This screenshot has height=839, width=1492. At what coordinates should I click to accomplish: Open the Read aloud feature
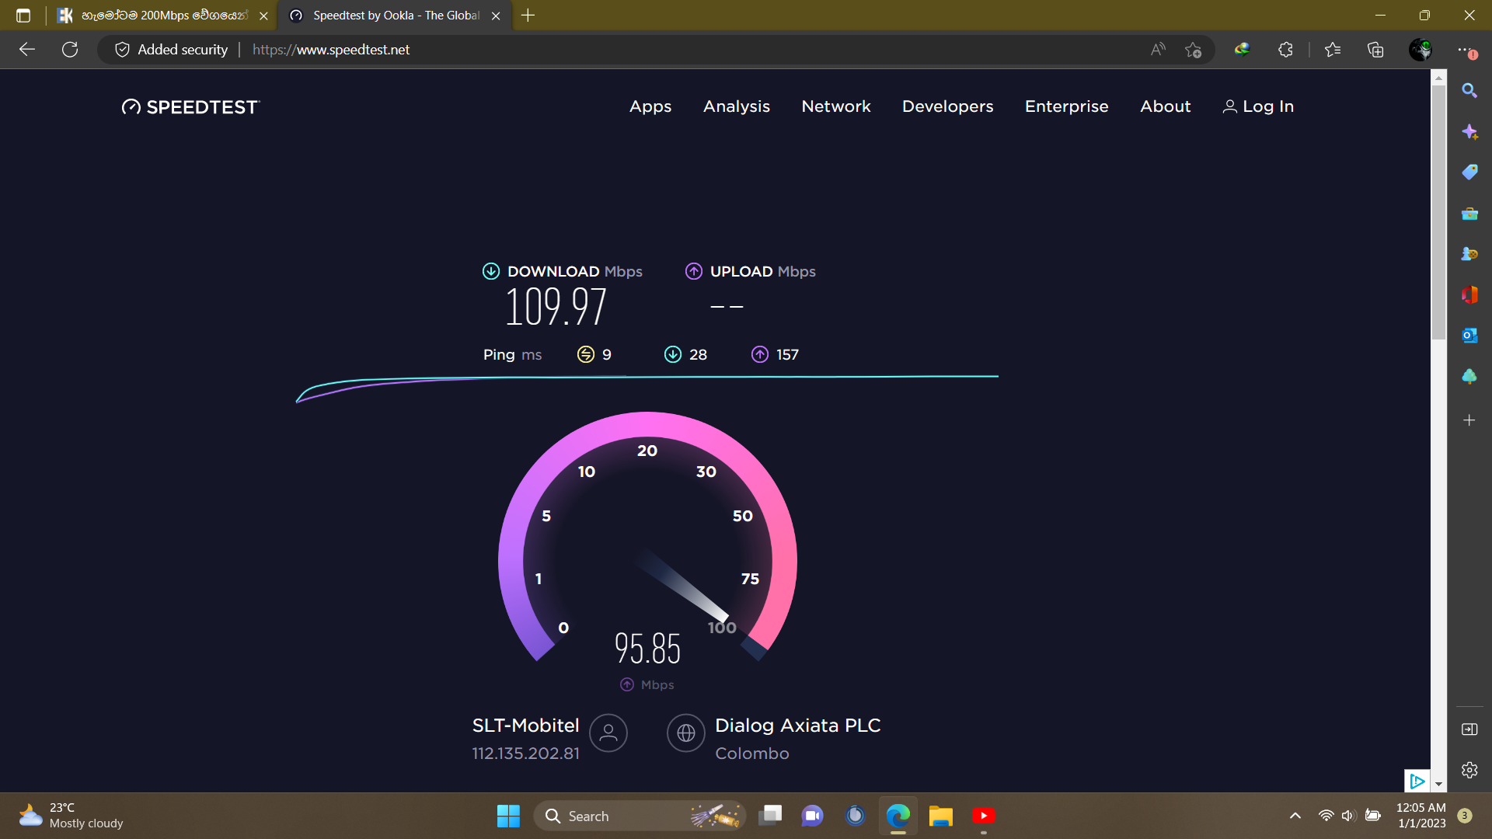click(1158, 50)
